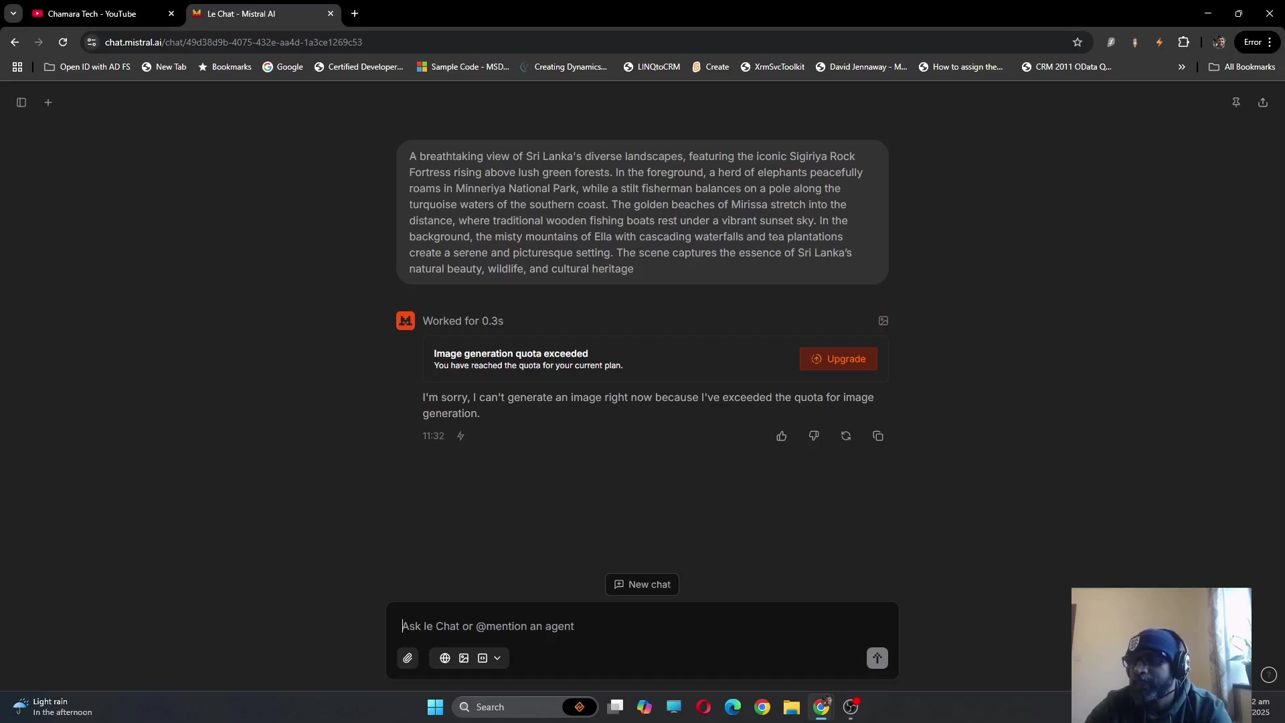The height and width of the screenshot is (723, 1285).
Task: Give thumbs down to the response
Action: coord(814,436)
